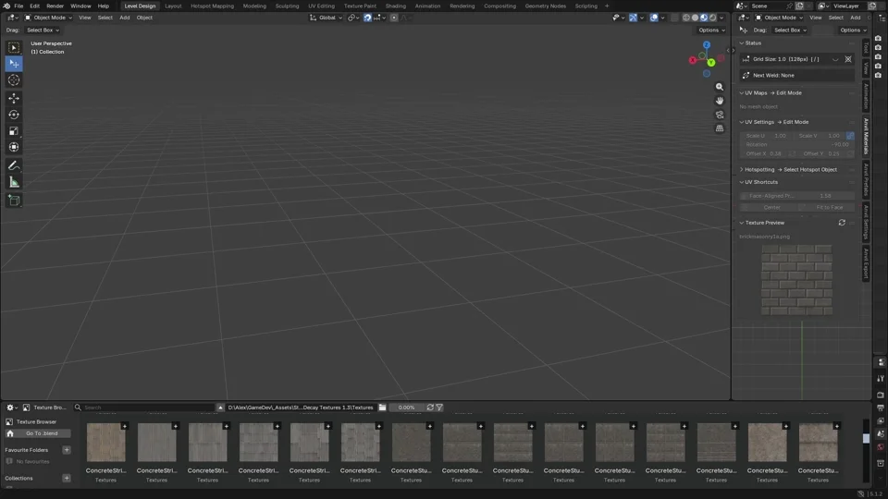Viewport: 888px width, 499px height.
Task: Activate the Cursor tool
Action: pos(14,80)
